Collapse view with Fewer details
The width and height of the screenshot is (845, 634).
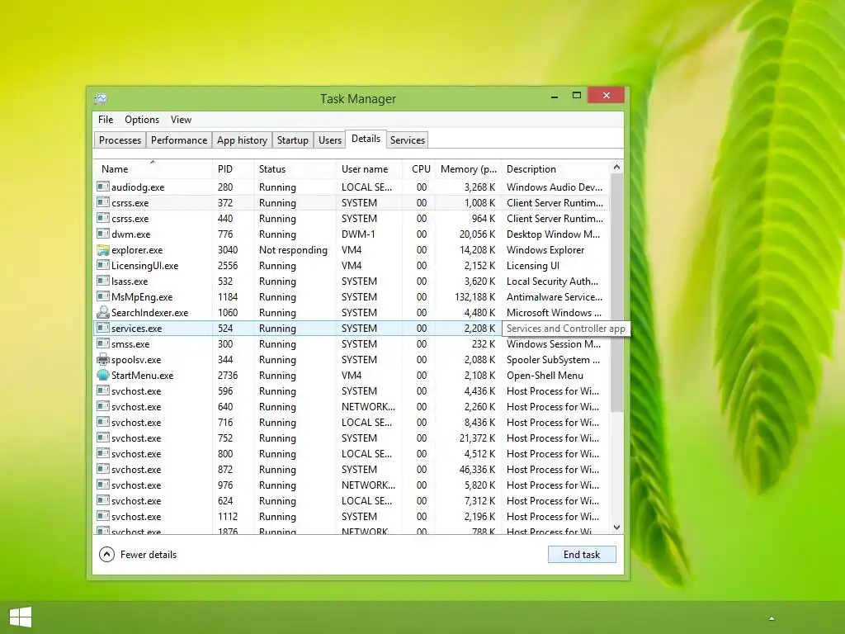pos(138,554)
